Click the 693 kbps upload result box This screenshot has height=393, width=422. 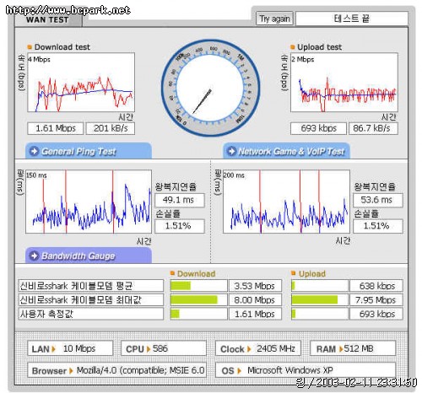tap(318, 128)
